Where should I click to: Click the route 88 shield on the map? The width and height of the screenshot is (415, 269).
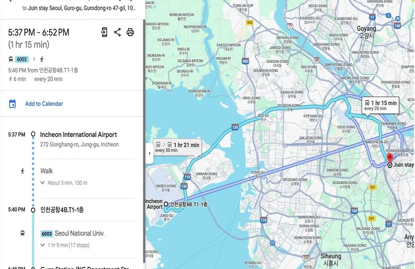point(317,60)
